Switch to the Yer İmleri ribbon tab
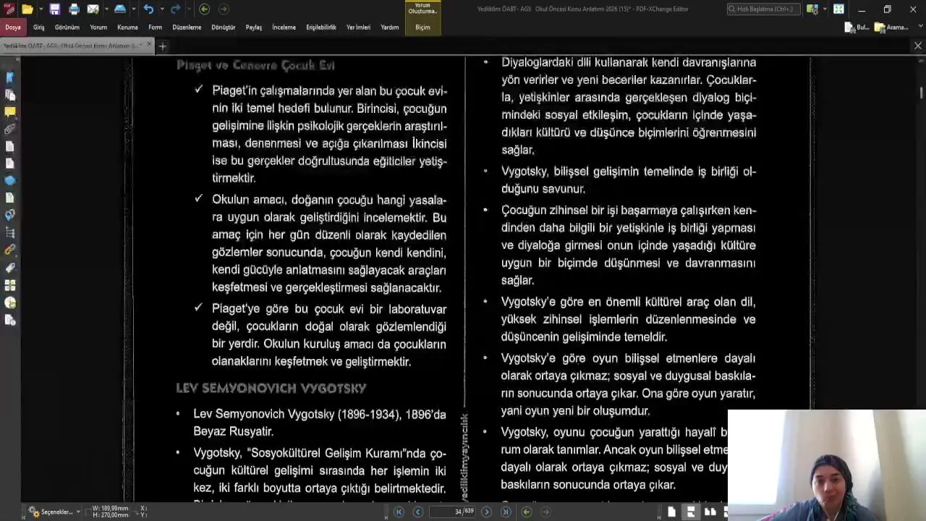This screenshot has width=926, height=521. pos(358,27)
